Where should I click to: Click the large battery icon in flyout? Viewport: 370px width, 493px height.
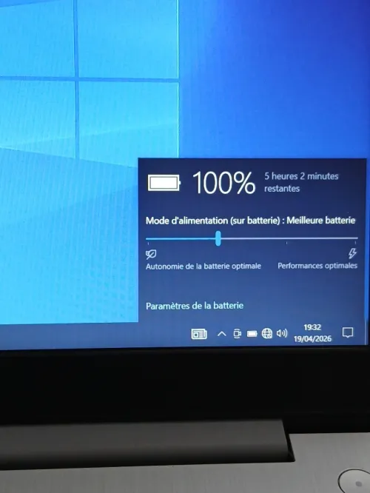164,183
